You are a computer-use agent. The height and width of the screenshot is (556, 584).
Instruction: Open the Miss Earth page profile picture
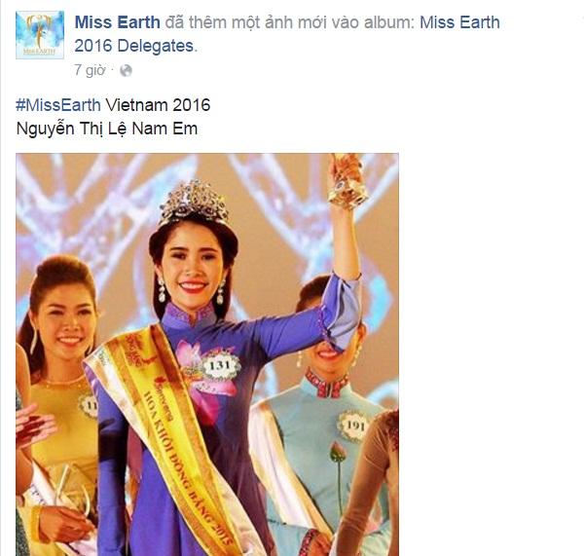[40, 35]
